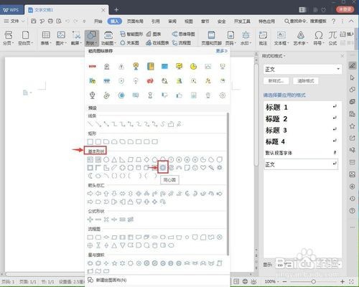Click the 100% zoom level text
The width and height of the screenshot is (359, 287).
point(270,281)
